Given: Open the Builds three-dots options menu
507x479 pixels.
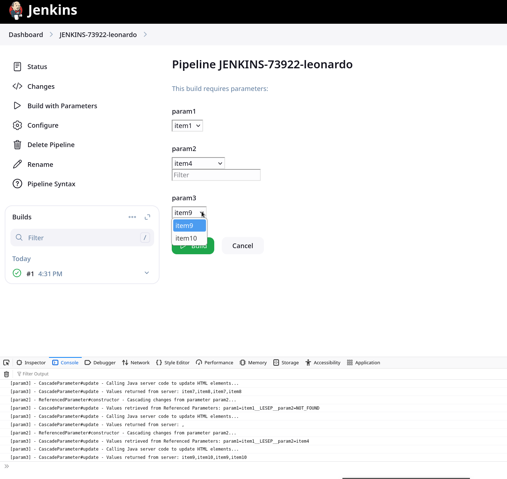Looking at the screenshot, I should tap(132, 217).
